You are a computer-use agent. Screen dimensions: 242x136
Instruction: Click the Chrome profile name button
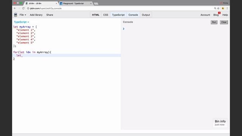224,3
